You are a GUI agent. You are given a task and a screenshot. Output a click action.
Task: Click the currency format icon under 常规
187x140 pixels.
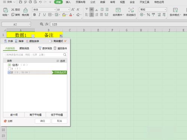point(142,15)
